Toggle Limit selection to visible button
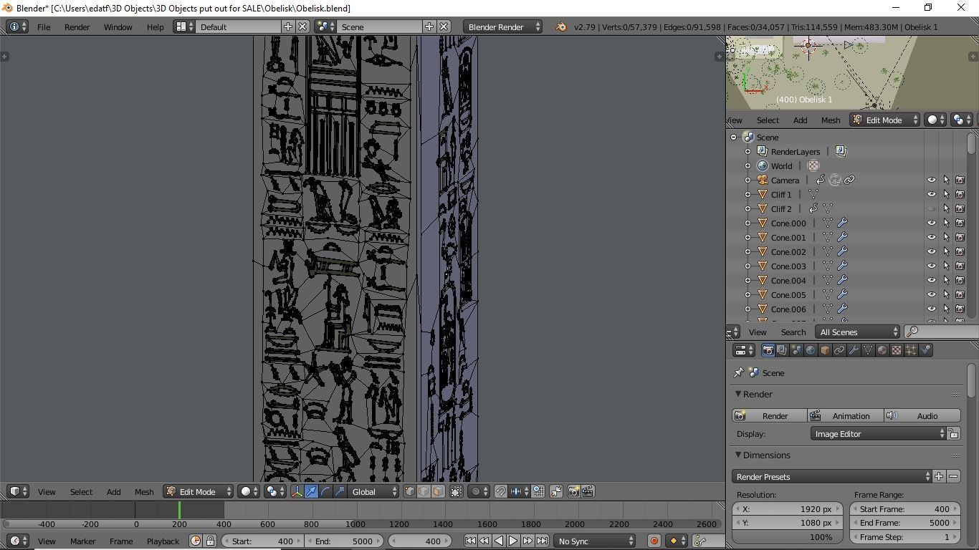This screenshot has height=550, width=979. click(x=456, y=491)
